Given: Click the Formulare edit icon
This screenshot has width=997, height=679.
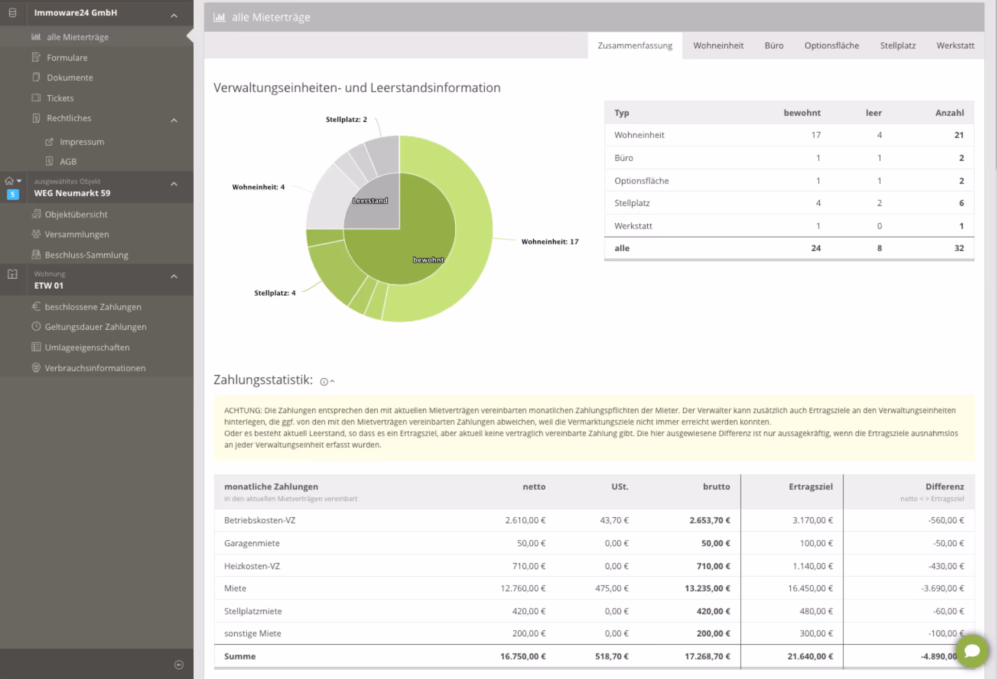Looking at the screenshot, I should pyautogui.click(x=36, y=57).
